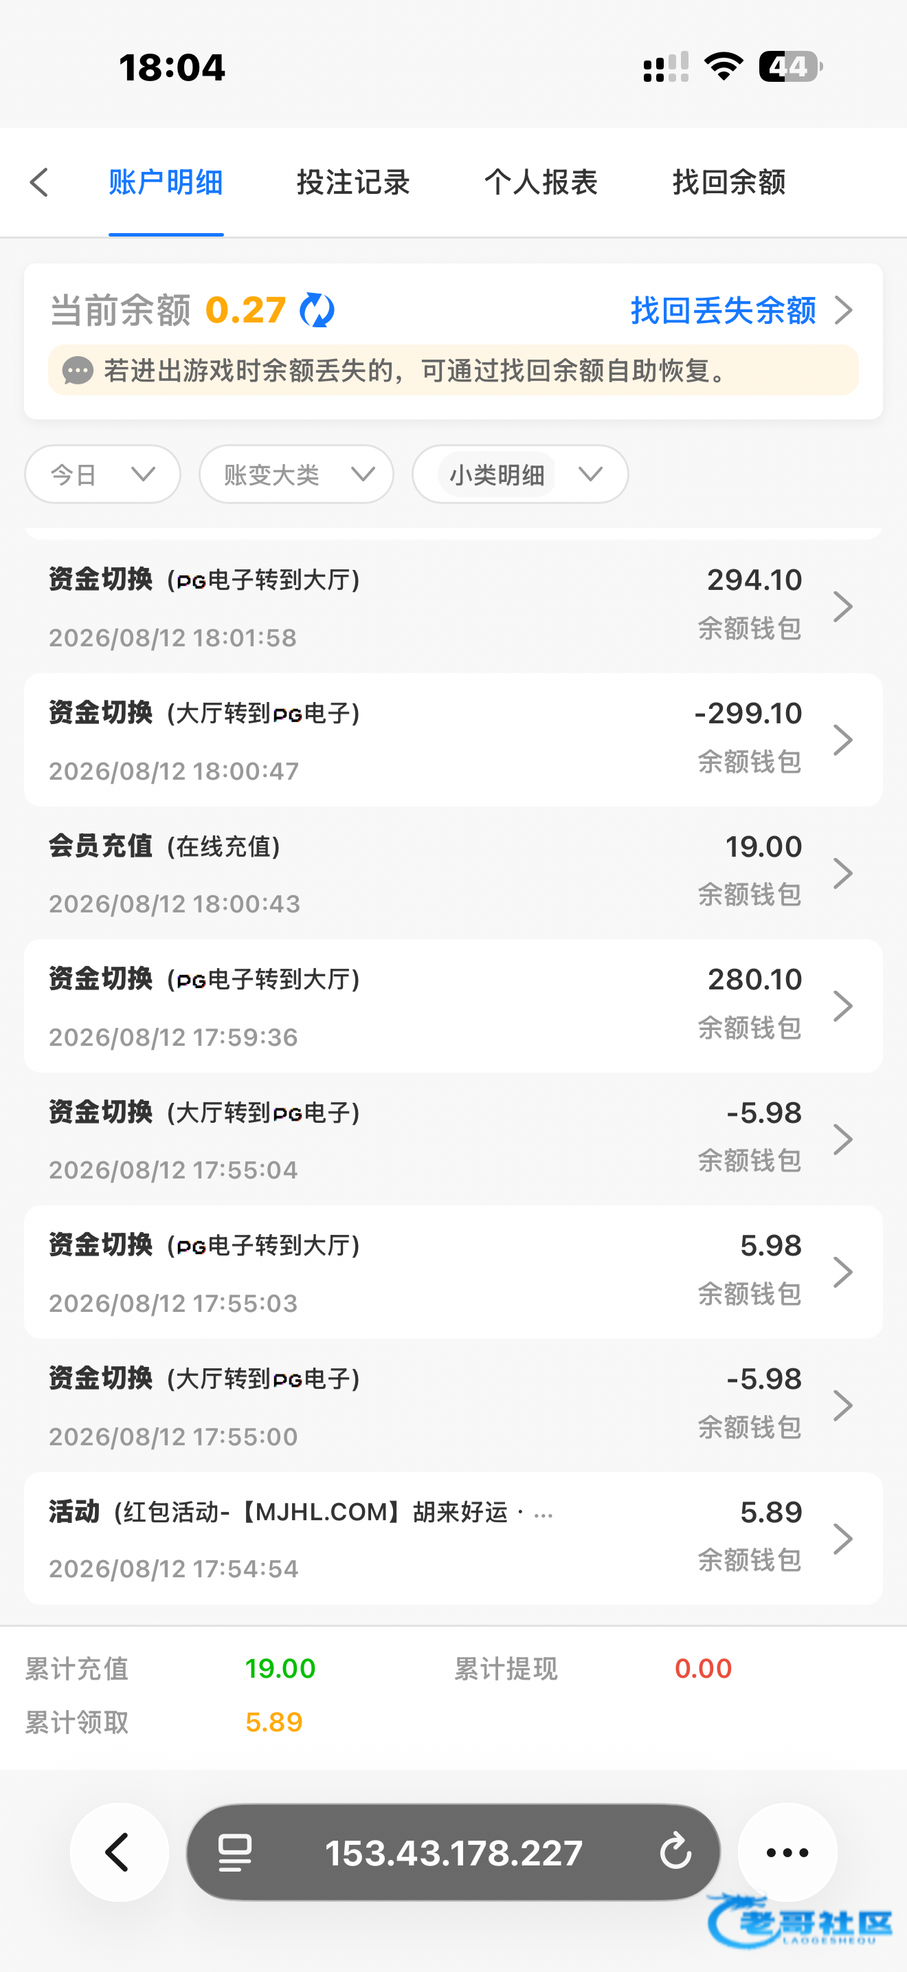Tap the chat bubble icon in notice banner
Viewport: 907px width, 1972px height.
(77, 371)
